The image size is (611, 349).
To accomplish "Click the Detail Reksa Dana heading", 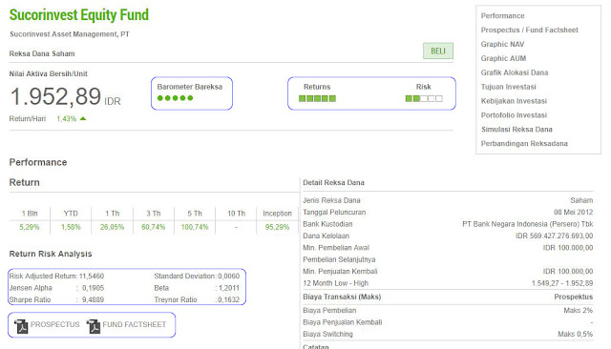I will pyautogui.click(x=333, y=183).
